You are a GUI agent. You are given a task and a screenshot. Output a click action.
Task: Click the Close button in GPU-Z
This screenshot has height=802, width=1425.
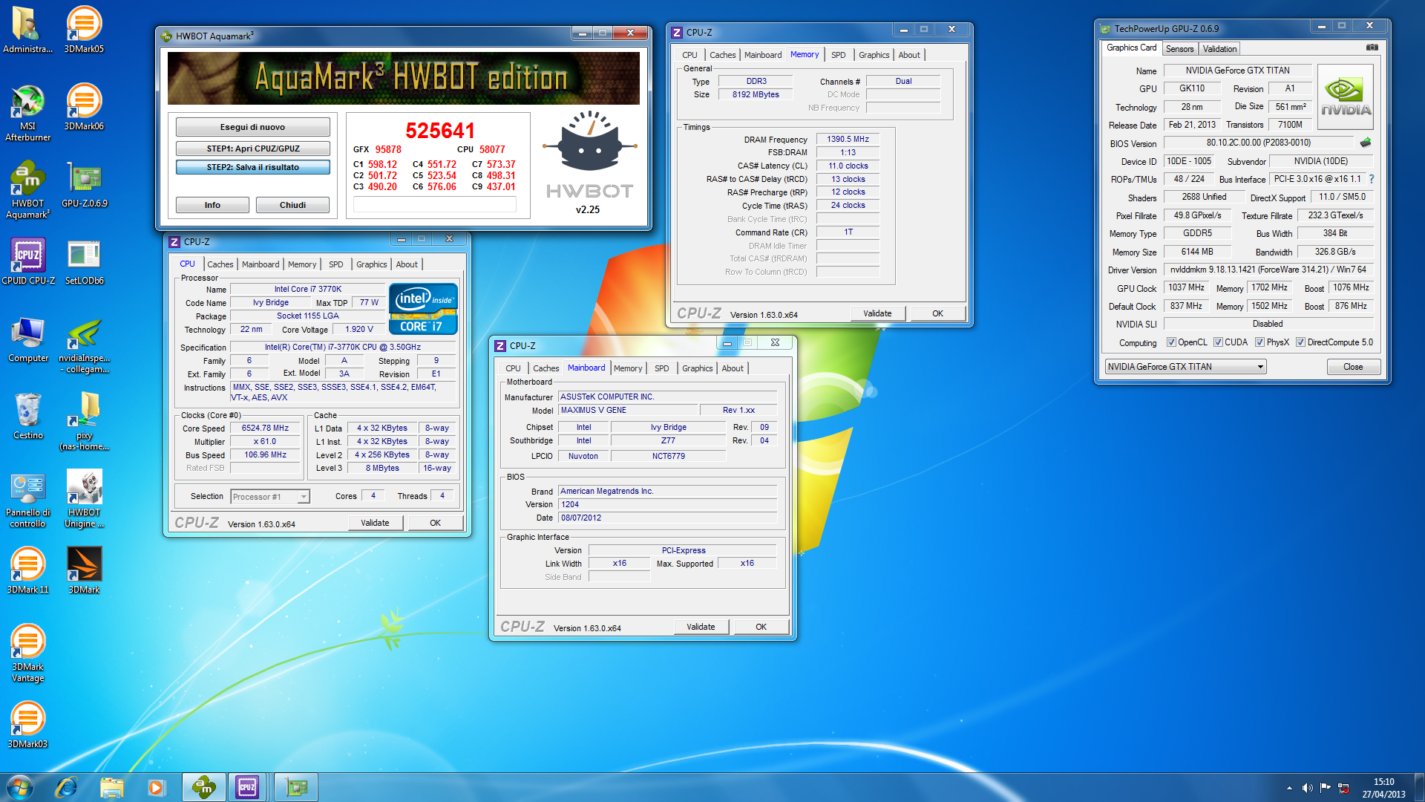pos(1353,367)
